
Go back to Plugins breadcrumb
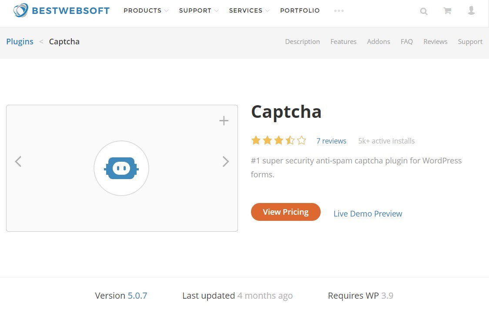click(20, 41)
